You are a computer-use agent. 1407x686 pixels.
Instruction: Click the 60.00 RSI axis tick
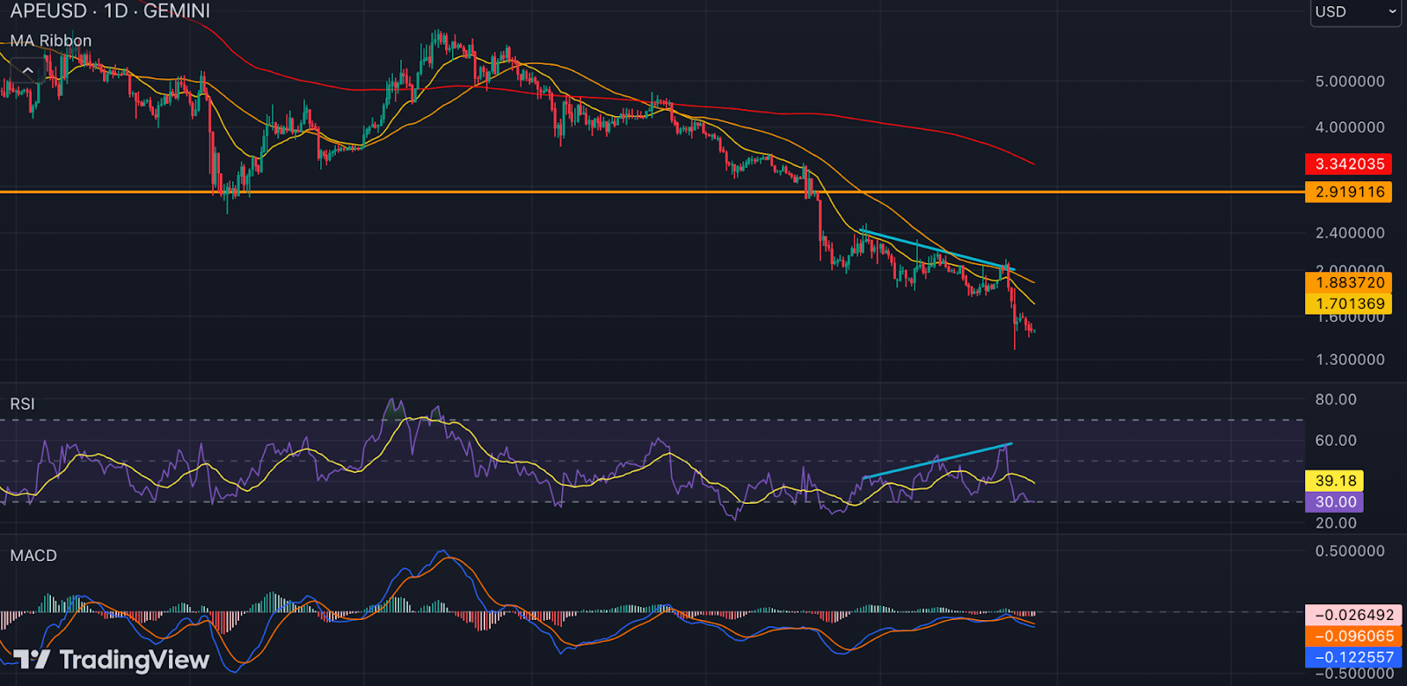click(x=1336, y=440)
